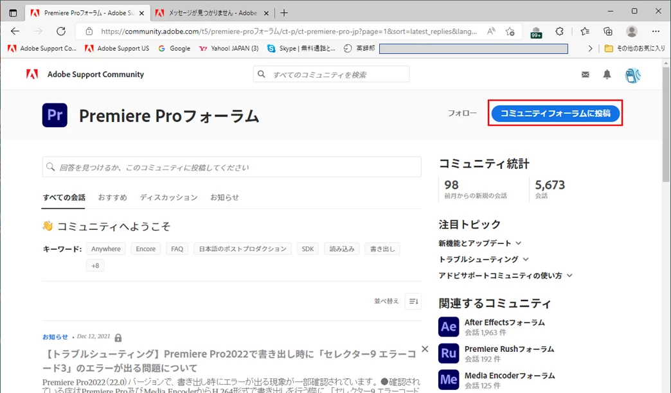Click the site lock icon in address bar
This screenshot has width=671, height=393.
pyautogui.click(x=89, y=31)
